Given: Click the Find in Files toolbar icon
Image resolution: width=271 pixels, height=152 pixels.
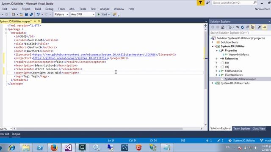Looking at the screenshot, I should [115, 14].
